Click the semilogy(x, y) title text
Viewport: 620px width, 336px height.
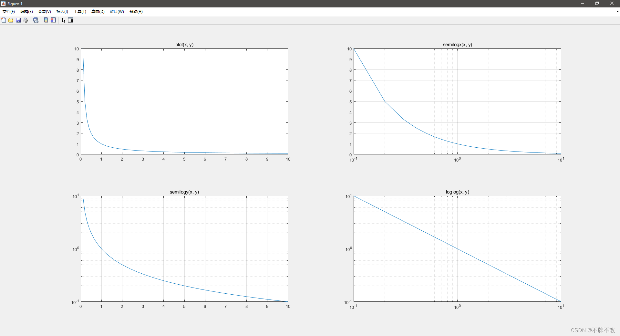[184, 192]
